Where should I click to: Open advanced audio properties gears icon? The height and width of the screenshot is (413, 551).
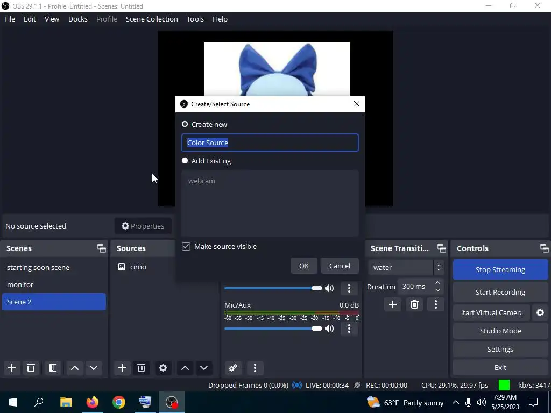pos(233,368)
